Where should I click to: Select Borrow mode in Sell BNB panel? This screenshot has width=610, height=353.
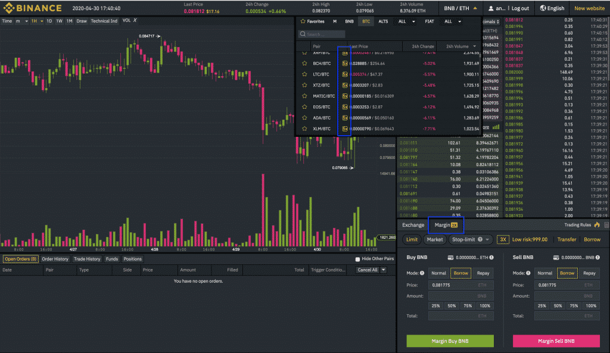567,273
